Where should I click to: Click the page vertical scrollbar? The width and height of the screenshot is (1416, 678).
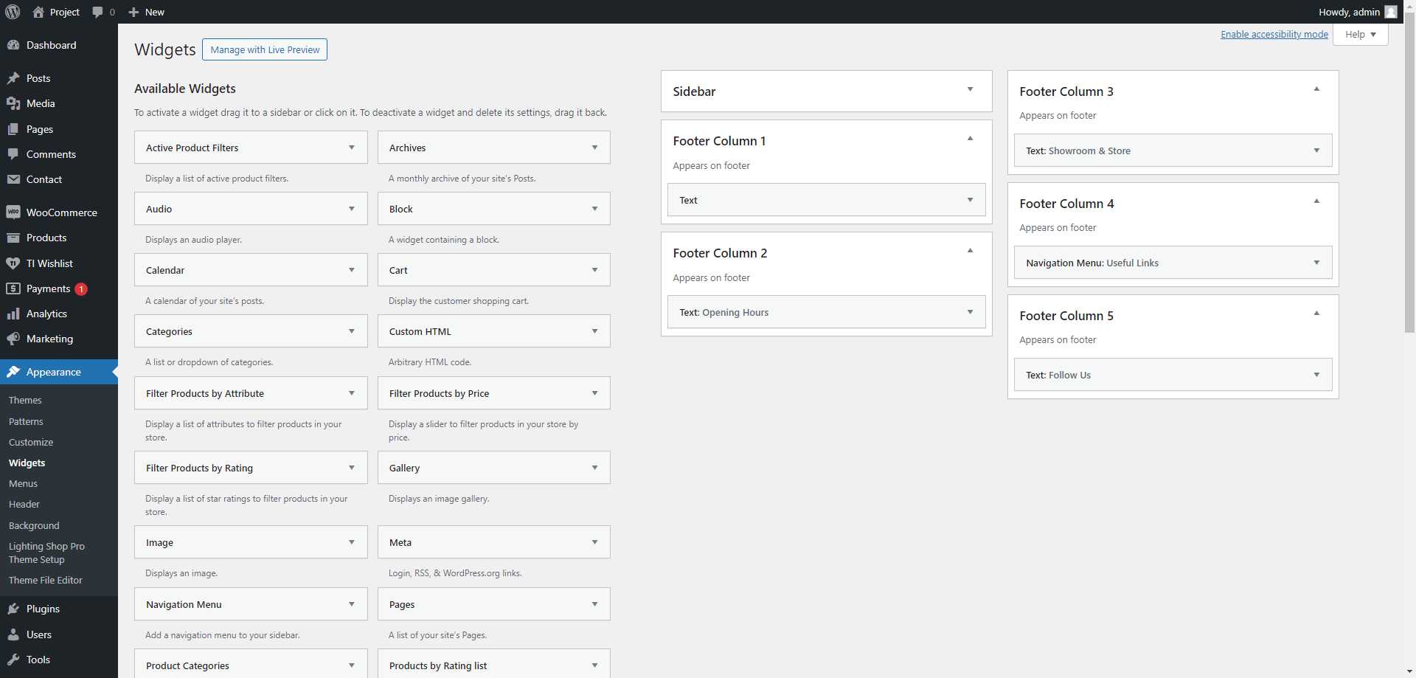pos(1409,221)
